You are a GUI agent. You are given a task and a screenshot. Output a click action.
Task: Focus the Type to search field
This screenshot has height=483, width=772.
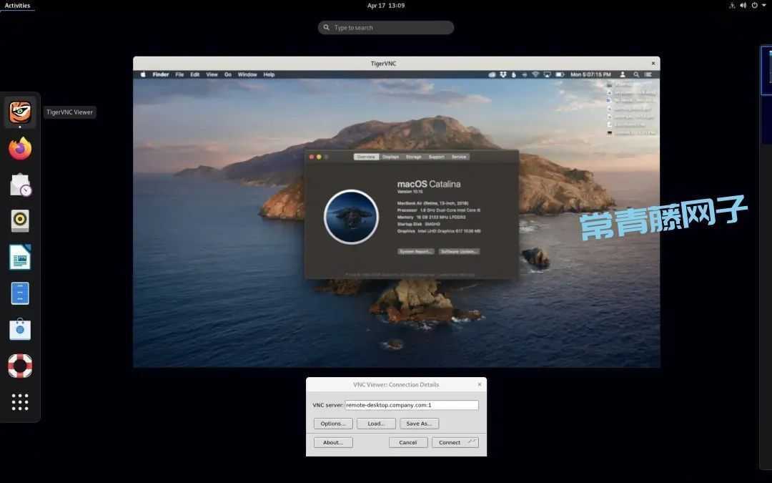pyautogui.click(x=386, y=28)
